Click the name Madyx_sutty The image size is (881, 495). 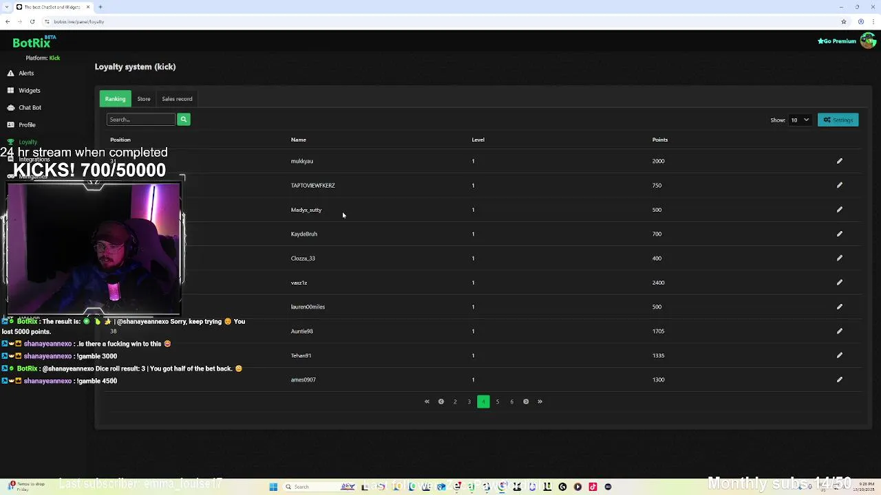pyautogui.click(x=306, y=210)
